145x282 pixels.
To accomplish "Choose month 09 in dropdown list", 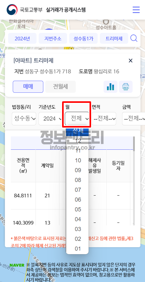I will point(77,170).
